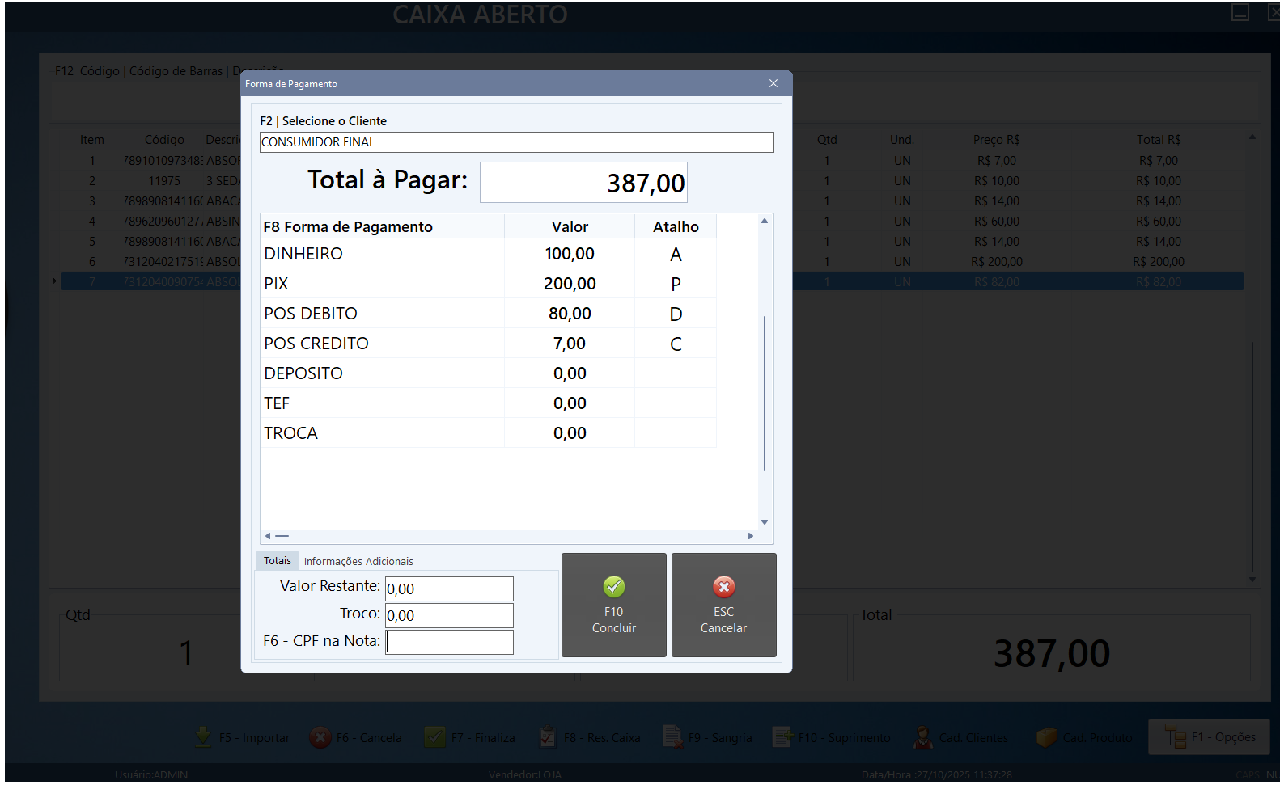Click the Cad. Produto box icon
The width and height of the screenshot is (1280, 789).
[1046, 737]
